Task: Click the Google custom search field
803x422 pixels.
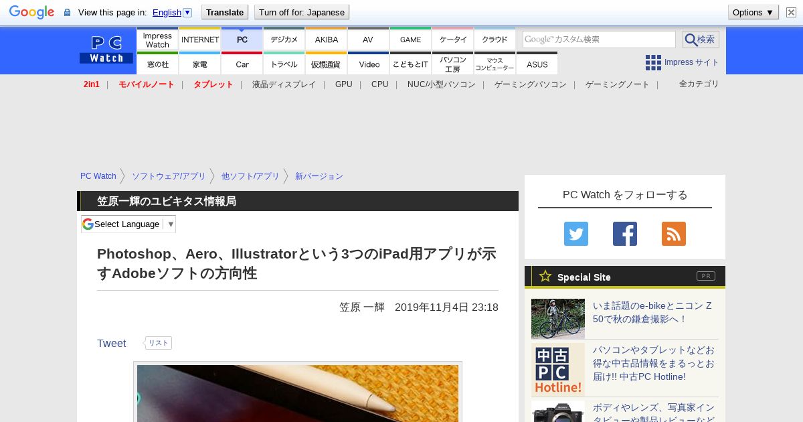Action: tap(599, 40)
